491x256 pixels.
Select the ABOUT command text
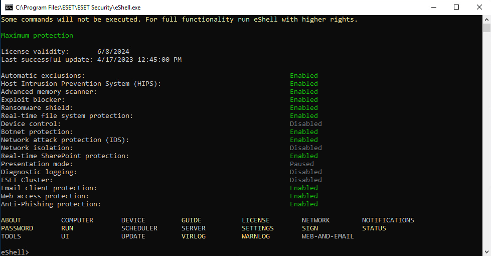11,220
